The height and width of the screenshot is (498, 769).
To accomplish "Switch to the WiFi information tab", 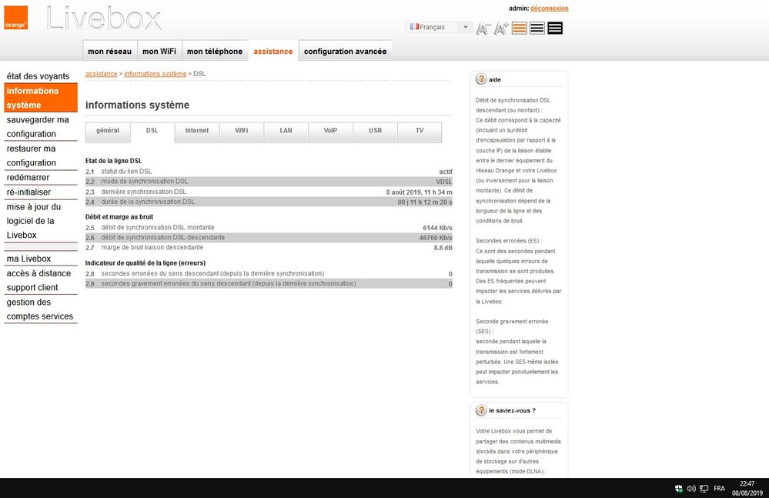I will tap(241, 131).
